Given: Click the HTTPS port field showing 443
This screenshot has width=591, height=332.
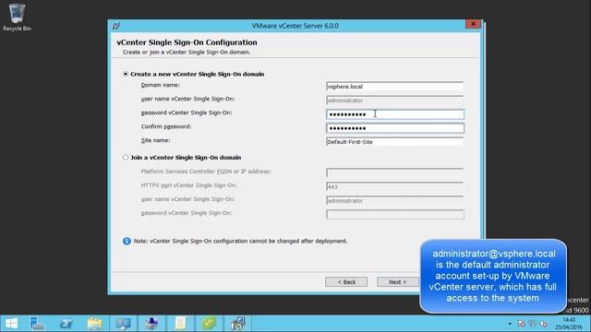Looking at the screenshot, I should (x=394, y=186).
